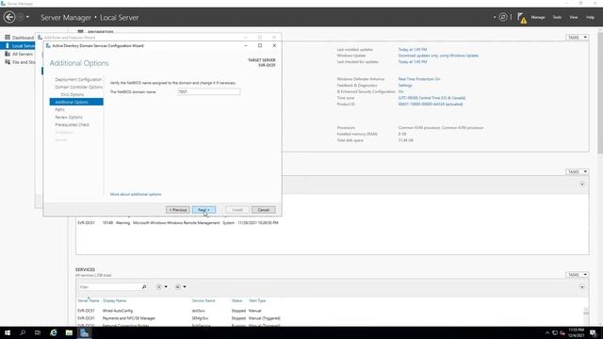Go to the DNS Options wizard step

(73, 94)
